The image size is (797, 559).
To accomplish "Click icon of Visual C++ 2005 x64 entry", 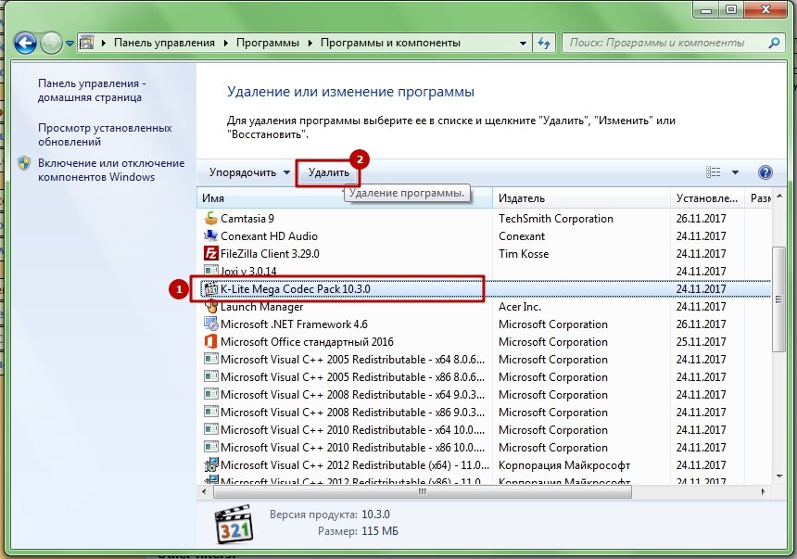I will point(211,359).
